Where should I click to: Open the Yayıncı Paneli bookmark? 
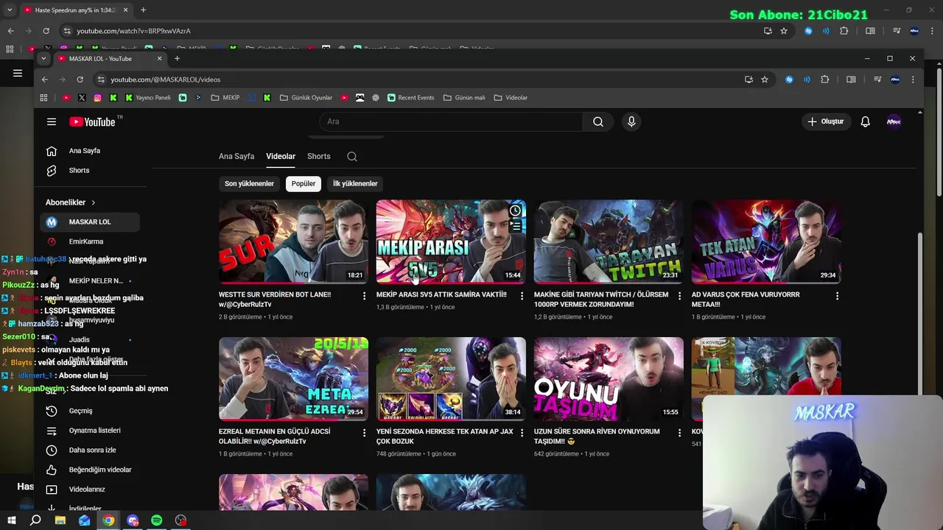(147, 97)
